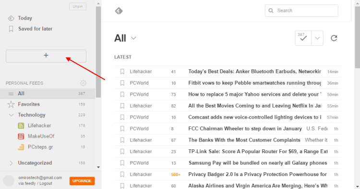The image size is (360, 189).
Task: Click the sidebar scroll down arrow
Action: click(98, 167)
